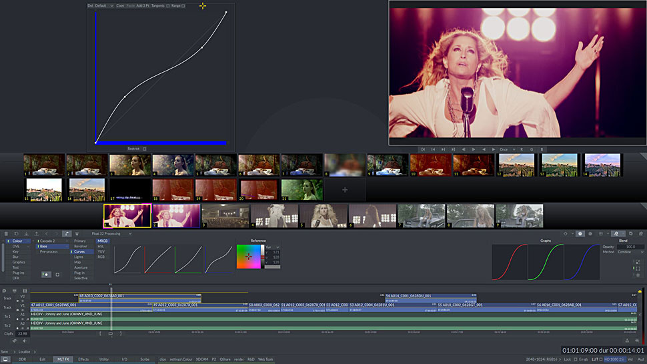Click the curve tool icon in effects toolbar
This screenshot has height=364, width=647.
(67, 234)
